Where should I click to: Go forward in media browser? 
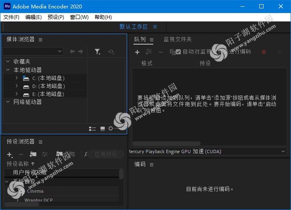[x=81, y=51]
